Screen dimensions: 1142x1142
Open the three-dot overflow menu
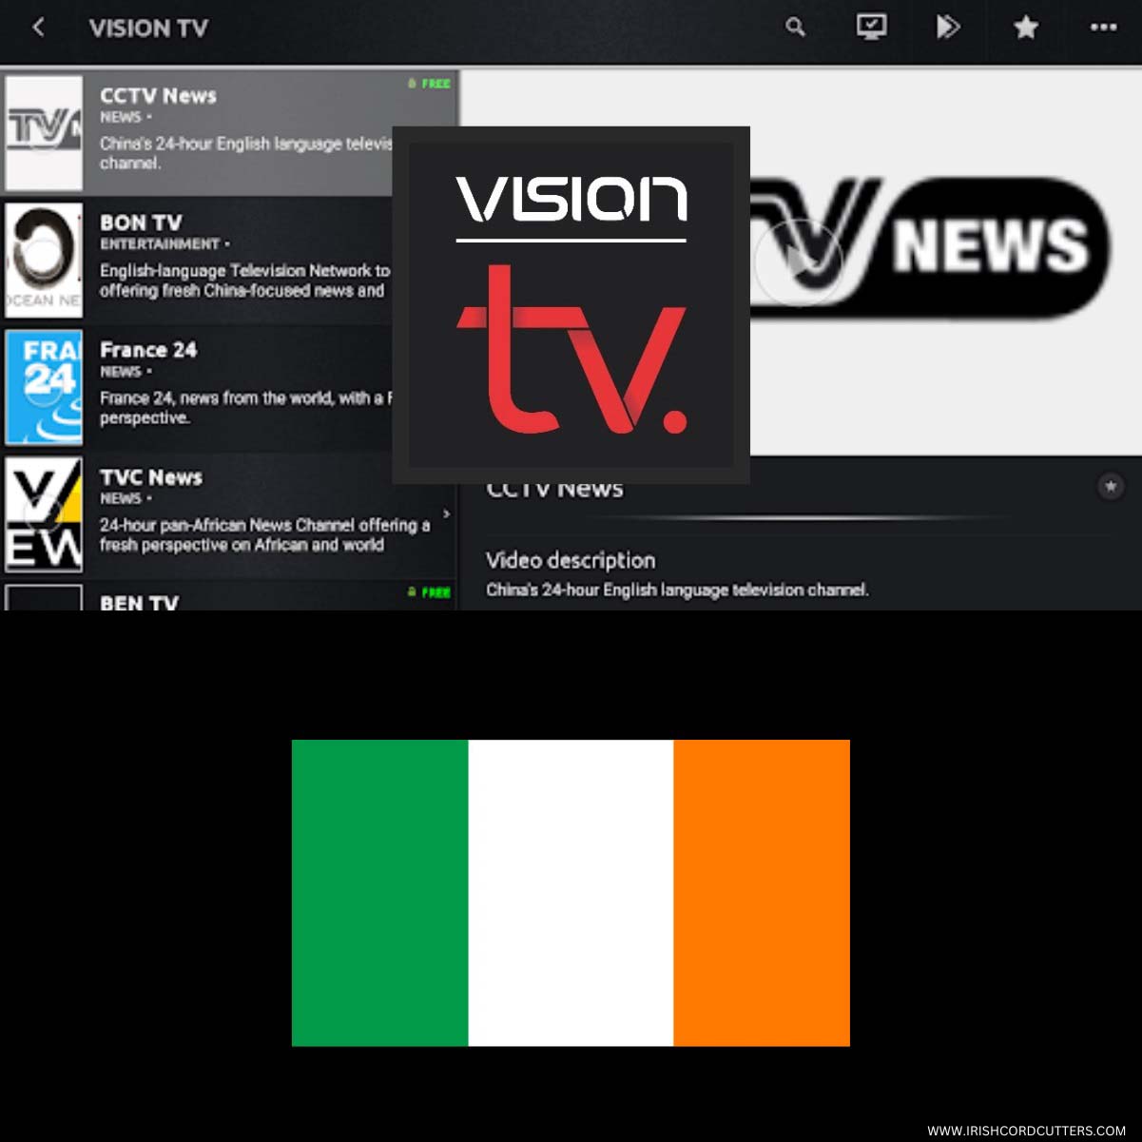tap(1101, 28)
